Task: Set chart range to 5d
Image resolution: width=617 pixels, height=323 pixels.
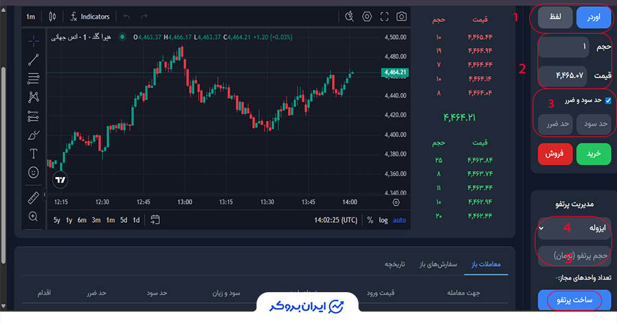Action: pos(123,220)
